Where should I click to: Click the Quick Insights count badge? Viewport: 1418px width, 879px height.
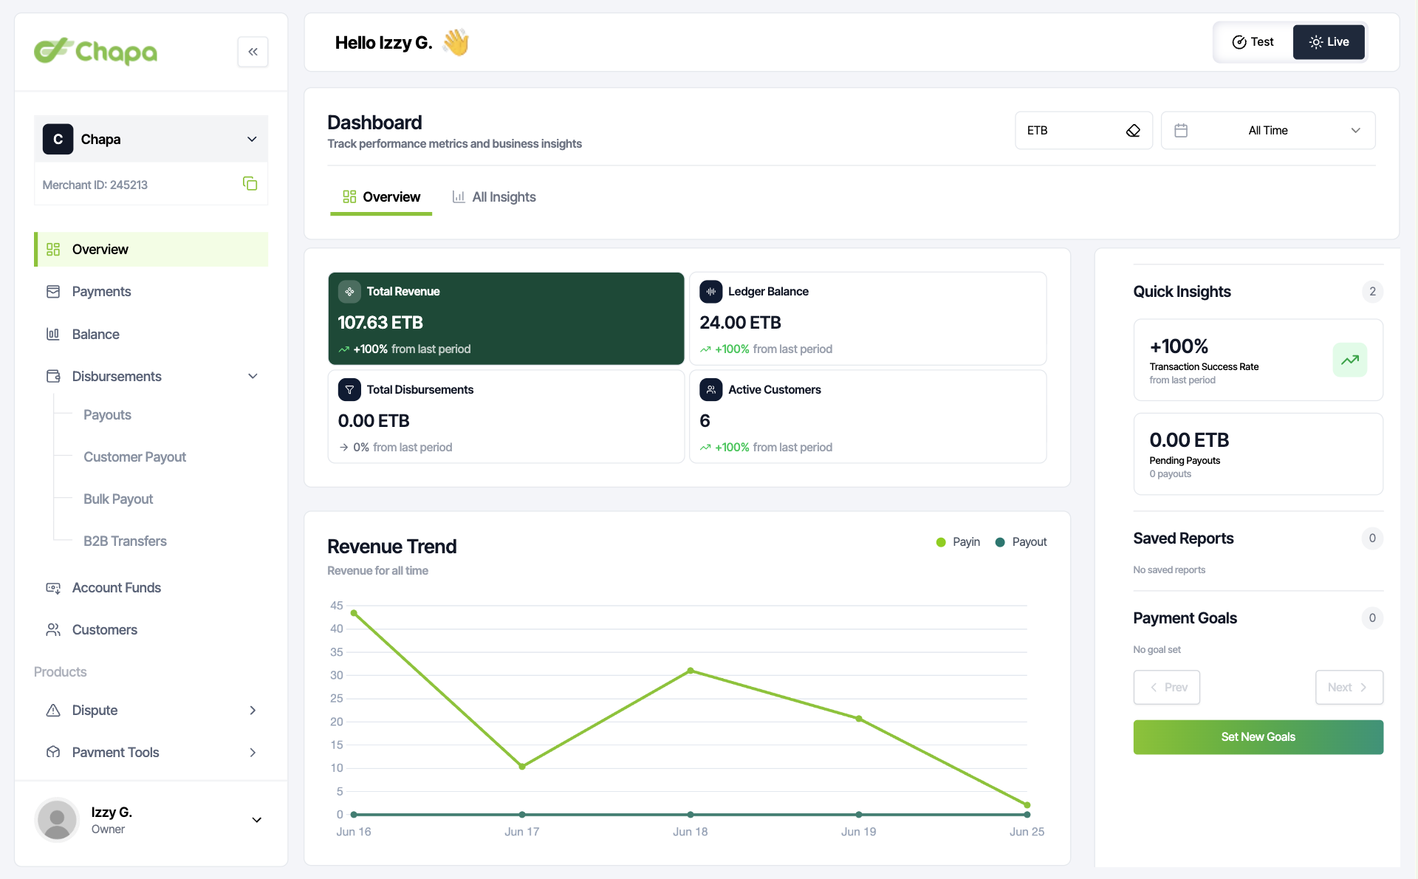click(x=1372, y=292)
